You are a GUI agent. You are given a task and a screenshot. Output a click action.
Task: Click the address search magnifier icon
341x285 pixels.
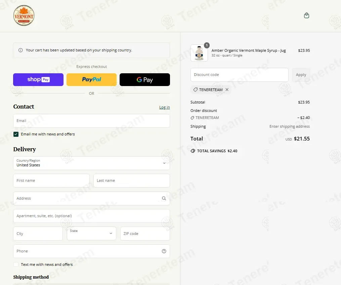coord(164,198)
